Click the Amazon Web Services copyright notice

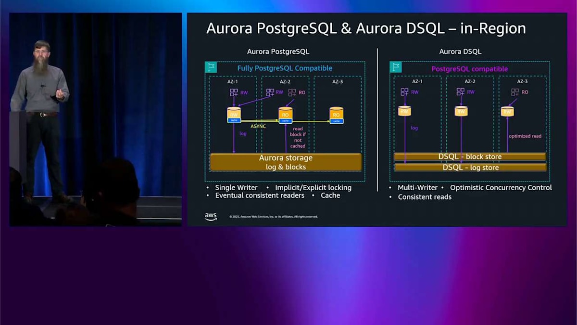pyautogui.click(x=274, y=217)
